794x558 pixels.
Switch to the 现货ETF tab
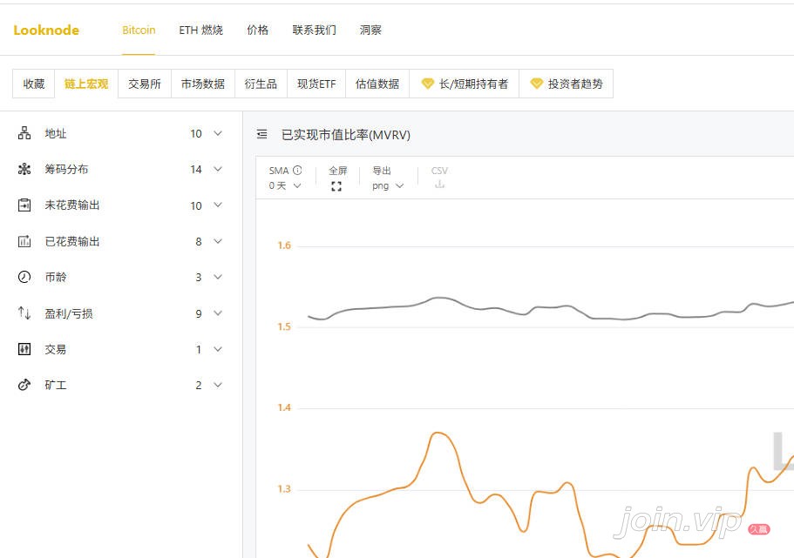[x=316, y=84]
